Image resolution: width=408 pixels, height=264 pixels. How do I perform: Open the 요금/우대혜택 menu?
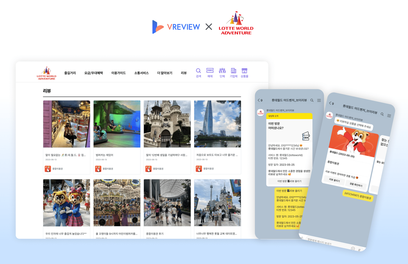93,73
